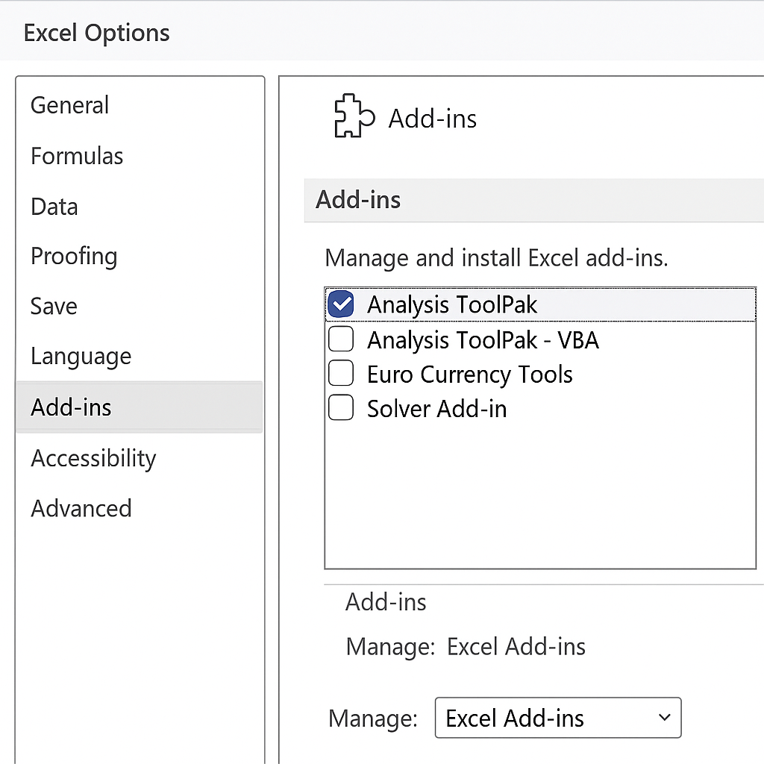Select the Analysis ToolPak - VBA label
The height and width of the screenshot is (764, 764).
point(483,340)
